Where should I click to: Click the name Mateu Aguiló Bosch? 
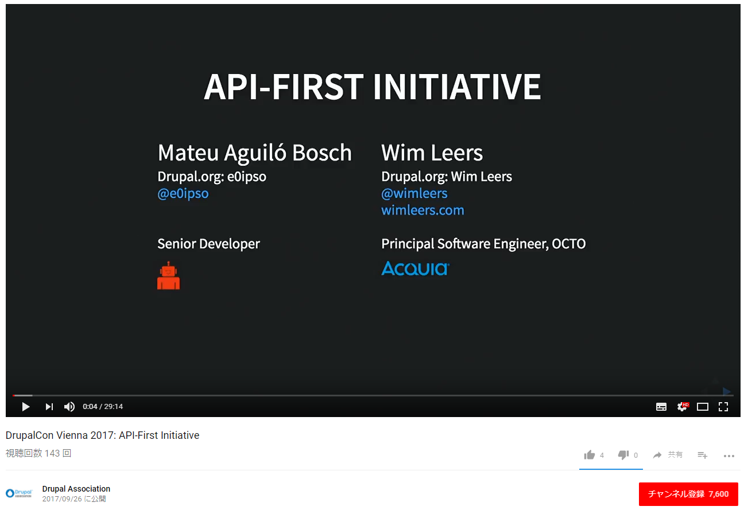tap(254, 153)
